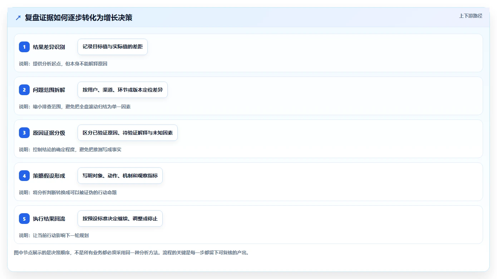
Task: Select the step title 执行结果回流
Action: [x=49, y=219]
